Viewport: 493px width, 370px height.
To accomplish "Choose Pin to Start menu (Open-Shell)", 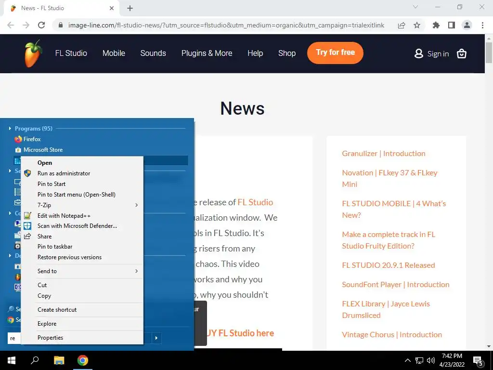I will coord(82,195).
